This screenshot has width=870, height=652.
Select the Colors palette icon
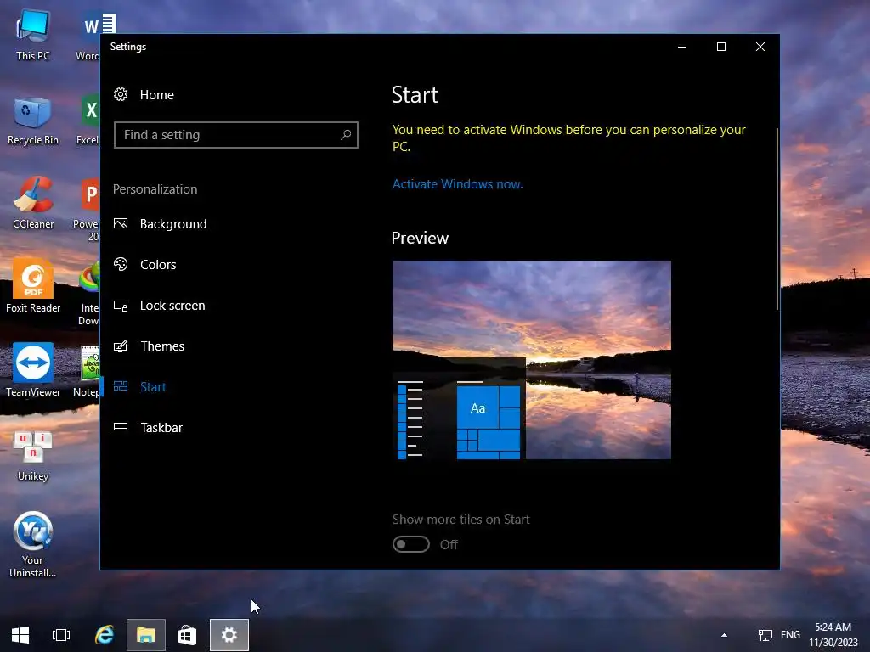[x=121, y=264]
